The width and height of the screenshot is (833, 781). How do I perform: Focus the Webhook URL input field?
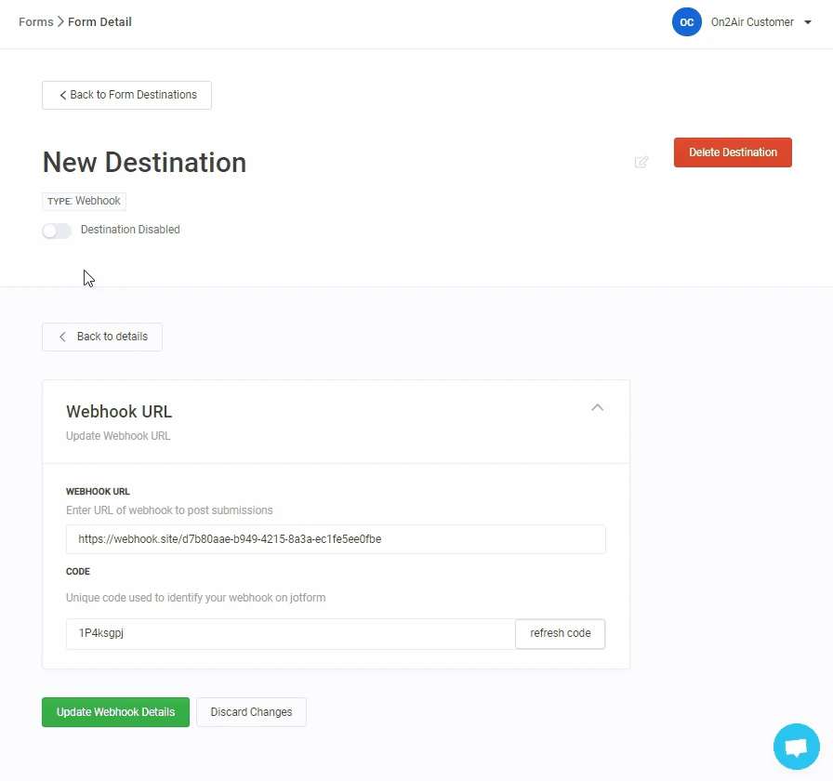click(336, 539)
